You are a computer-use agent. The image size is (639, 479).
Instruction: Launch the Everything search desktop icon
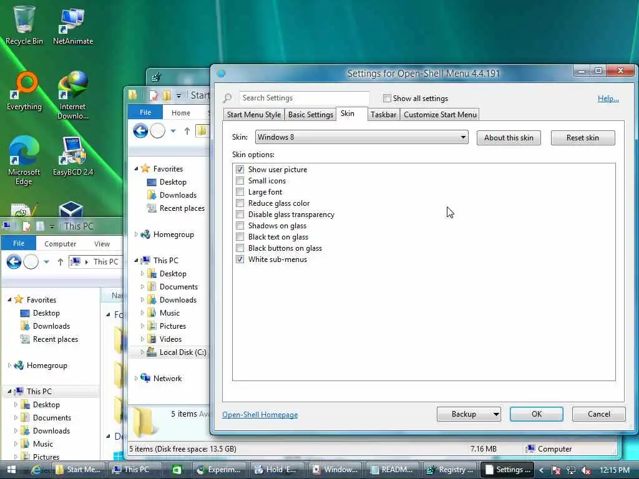pyautogui.click(x=24, y=90)
